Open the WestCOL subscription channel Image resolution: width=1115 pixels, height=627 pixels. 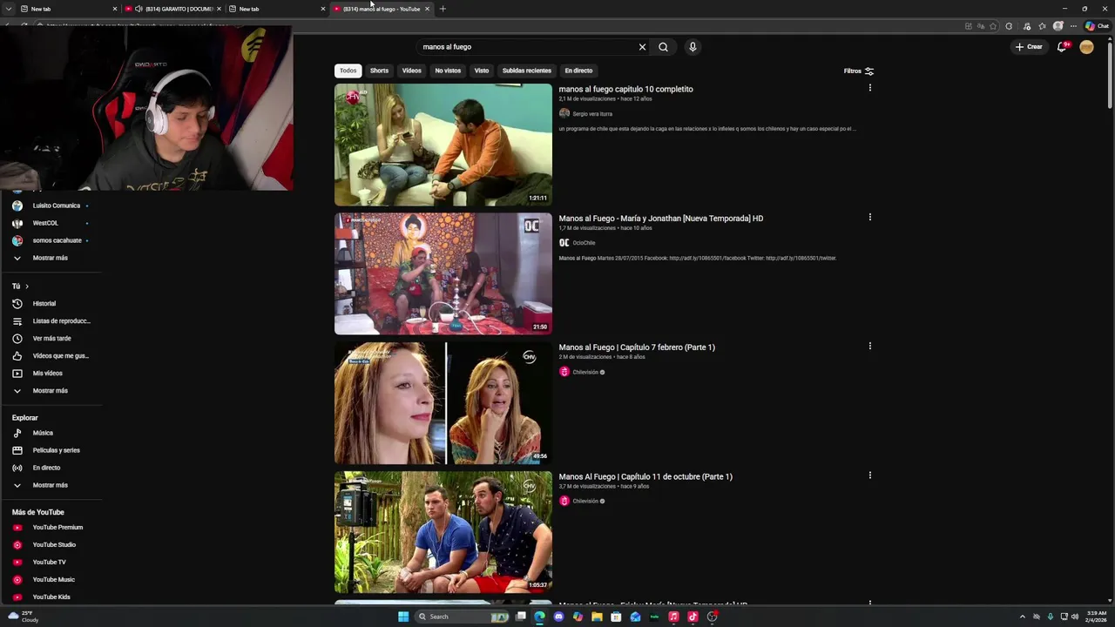(x=51, y=223)
